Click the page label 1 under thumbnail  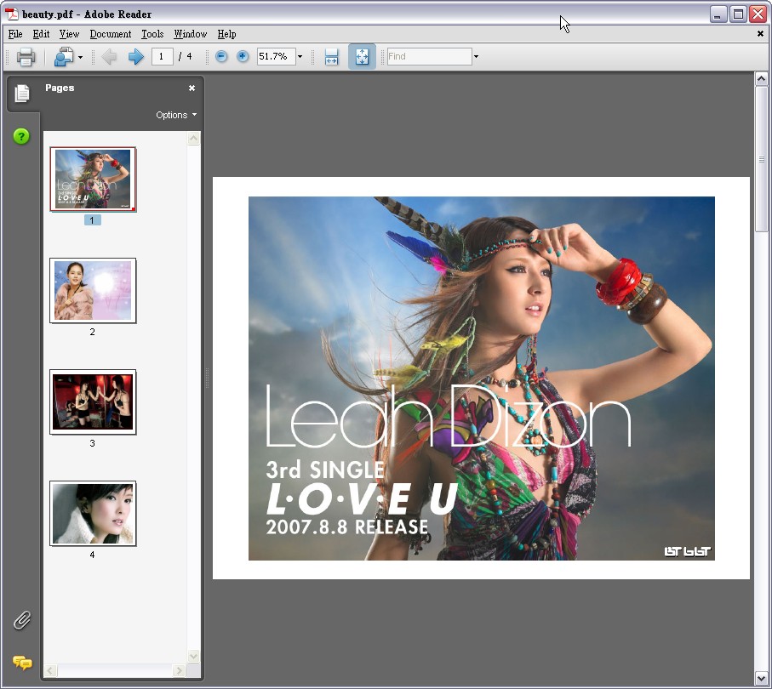[x=92, y=220]
